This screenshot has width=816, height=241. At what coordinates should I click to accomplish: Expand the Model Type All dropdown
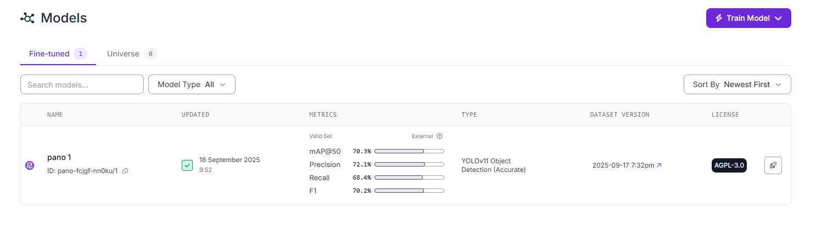(192, 84)
